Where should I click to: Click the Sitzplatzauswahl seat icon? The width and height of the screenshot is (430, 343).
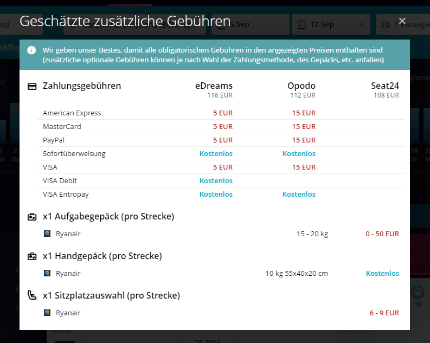point(32,295)
